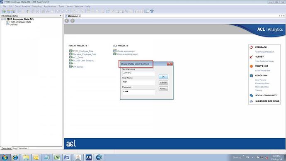Open the Sampling menu
This screenshot has height=161, width=286.
pyautogui.click(x=36, y=6)
